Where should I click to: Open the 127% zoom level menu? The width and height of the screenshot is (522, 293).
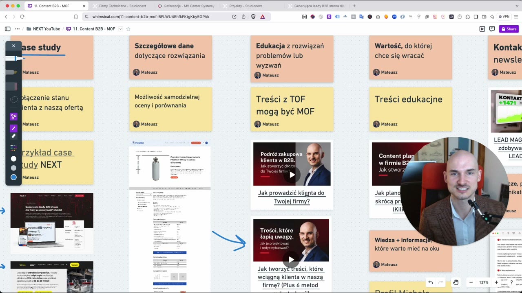coord(484,282)
